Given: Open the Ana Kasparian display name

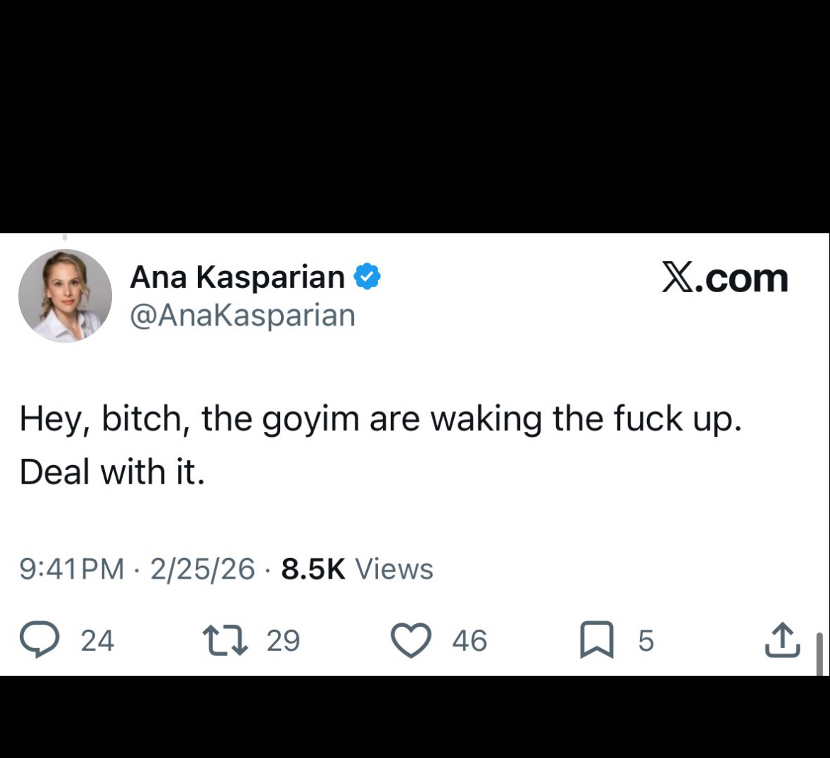Looking at the screenshot, I should coord(237,277).
